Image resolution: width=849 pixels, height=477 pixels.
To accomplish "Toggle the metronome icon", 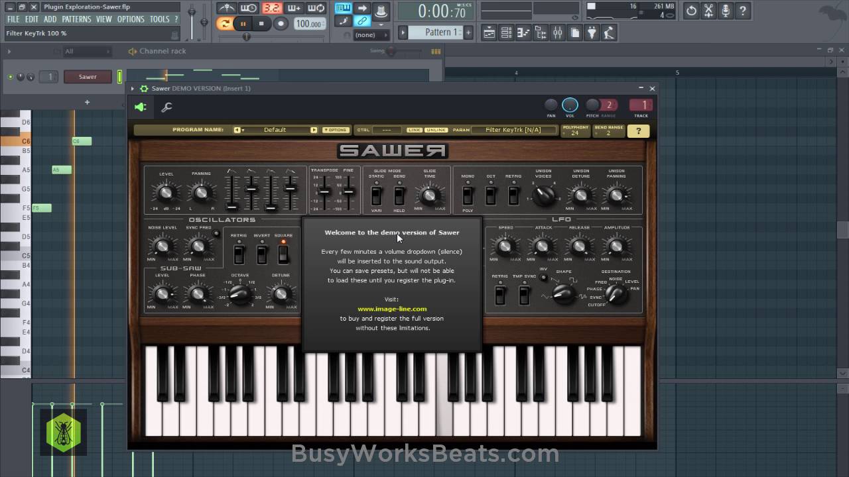I will tap(226, 9).
